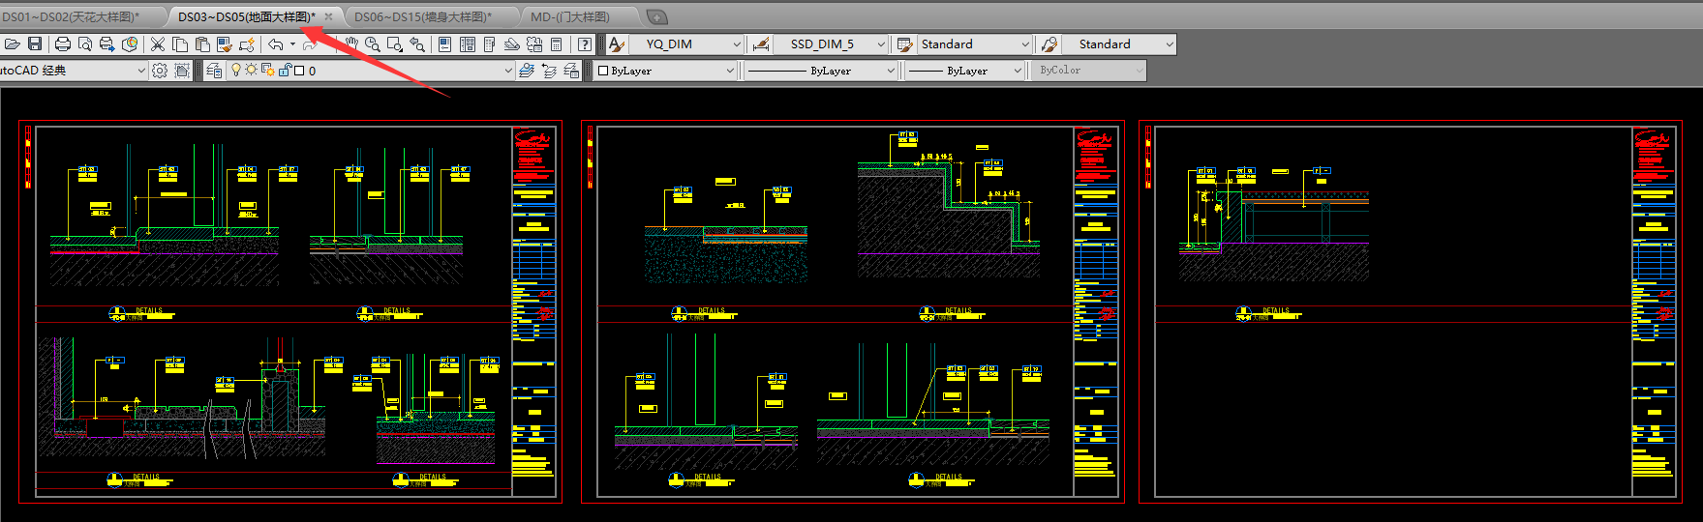The width and height of the screenshot is (1703, 522).
Task: Click the ByLayer color square
Action: [603, 71]
